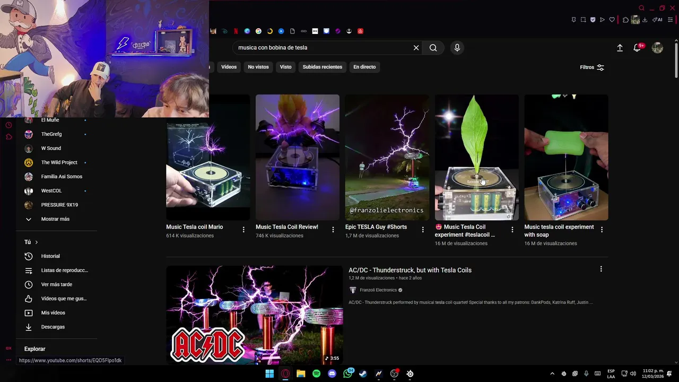Open options menu for AC/DC Thunderstruck video
Viewport: 679px width, 382px height.
[601, 269]
